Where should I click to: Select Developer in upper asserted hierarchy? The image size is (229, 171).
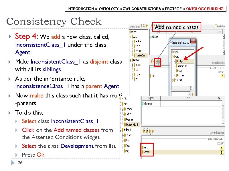[137, 41]
